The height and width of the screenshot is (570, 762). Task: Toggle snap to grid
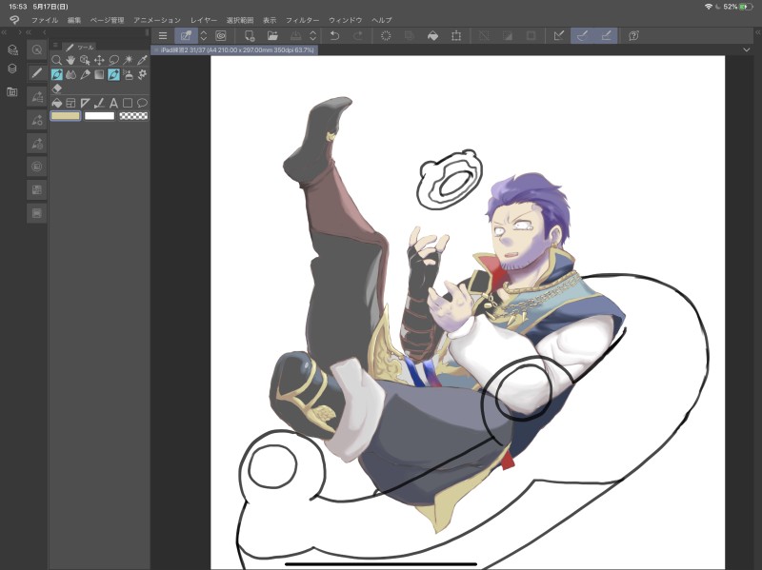click(606, 35)
